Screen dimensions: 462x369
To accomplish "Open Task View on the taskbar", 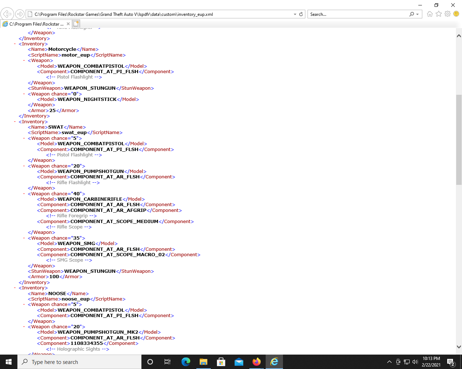I will tap(167, 362).
